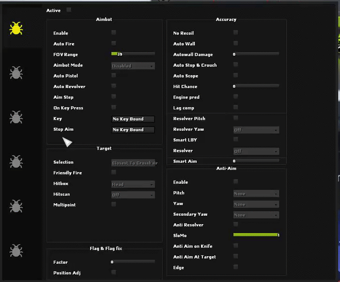Open the fourth bug icon in sidebar

16,162
